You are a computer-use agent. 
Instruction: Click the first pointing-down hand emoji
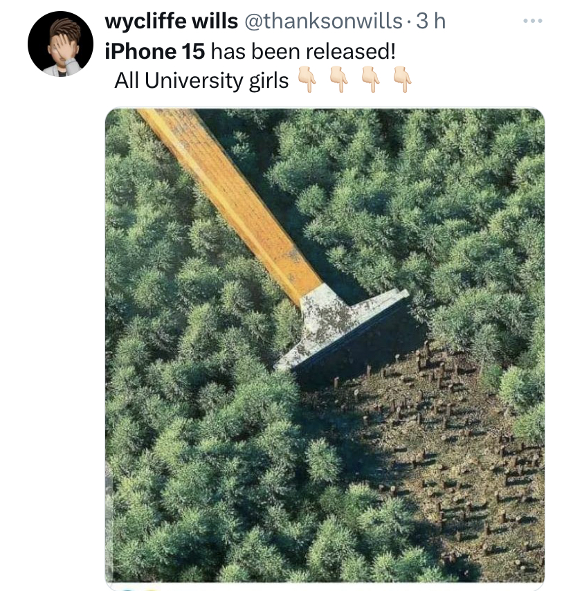tap(307, 81)
